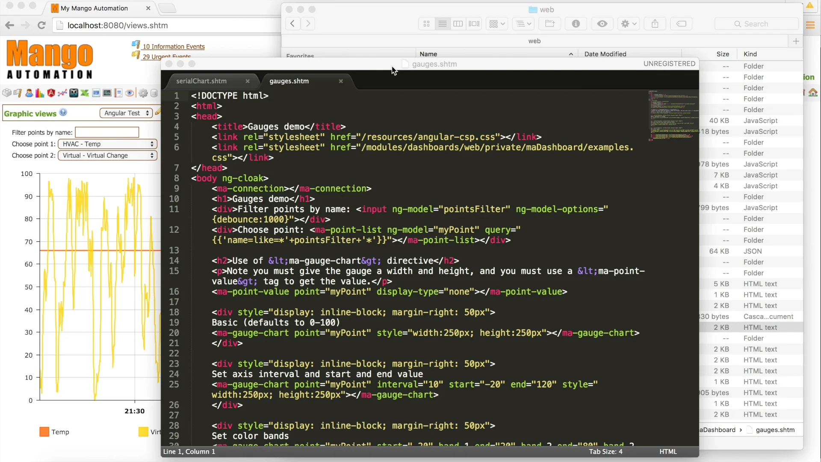Click Name column sort arrow in Finder
The height and width of the screenshot is (462, 821).
(x=570, y=54)
